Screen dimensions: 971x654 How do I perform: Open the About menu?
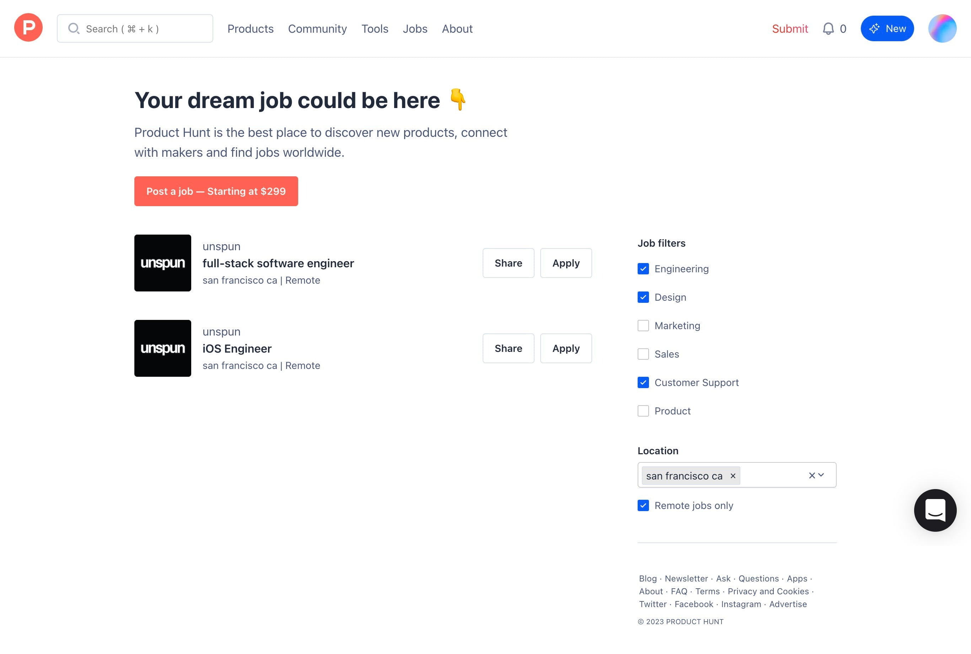coord(457,28)
